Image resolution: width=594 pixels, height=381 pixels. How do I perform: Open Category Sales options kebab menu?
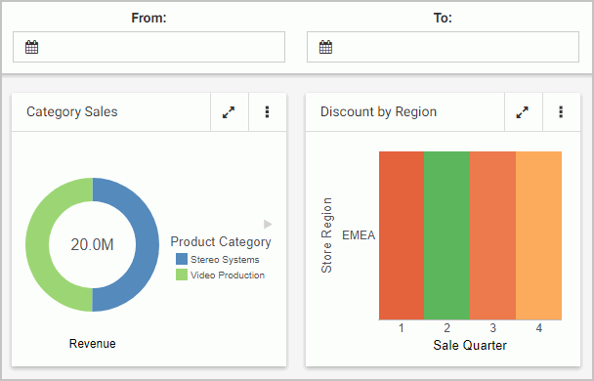coord(267,112)
